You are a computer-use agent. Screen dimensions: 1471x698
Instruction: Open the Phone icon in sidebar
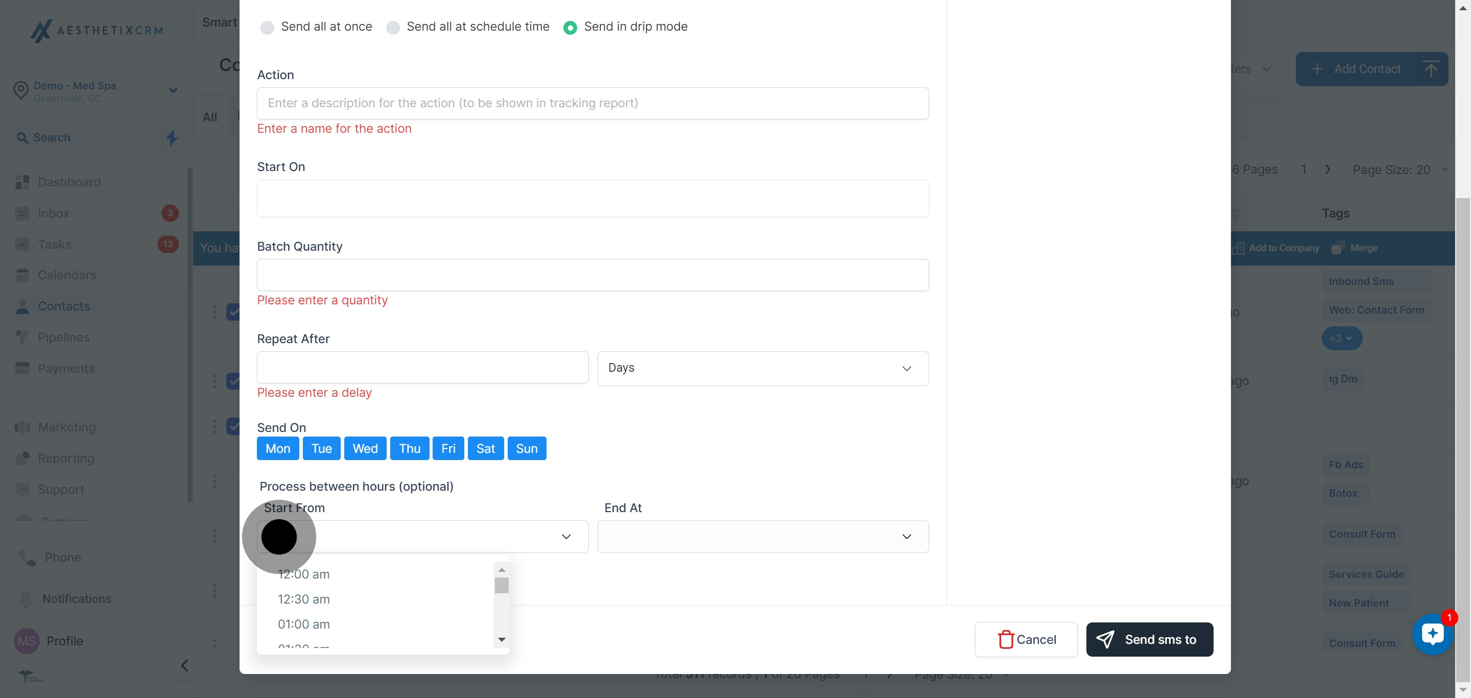(27, 557)
